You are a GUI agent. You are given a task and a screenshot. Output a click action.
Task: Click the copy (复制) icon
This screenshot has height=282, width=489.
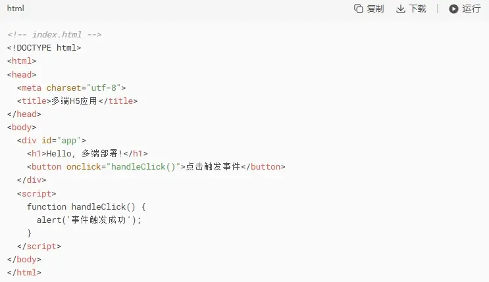pyautogui.click(x=359, y=9)
